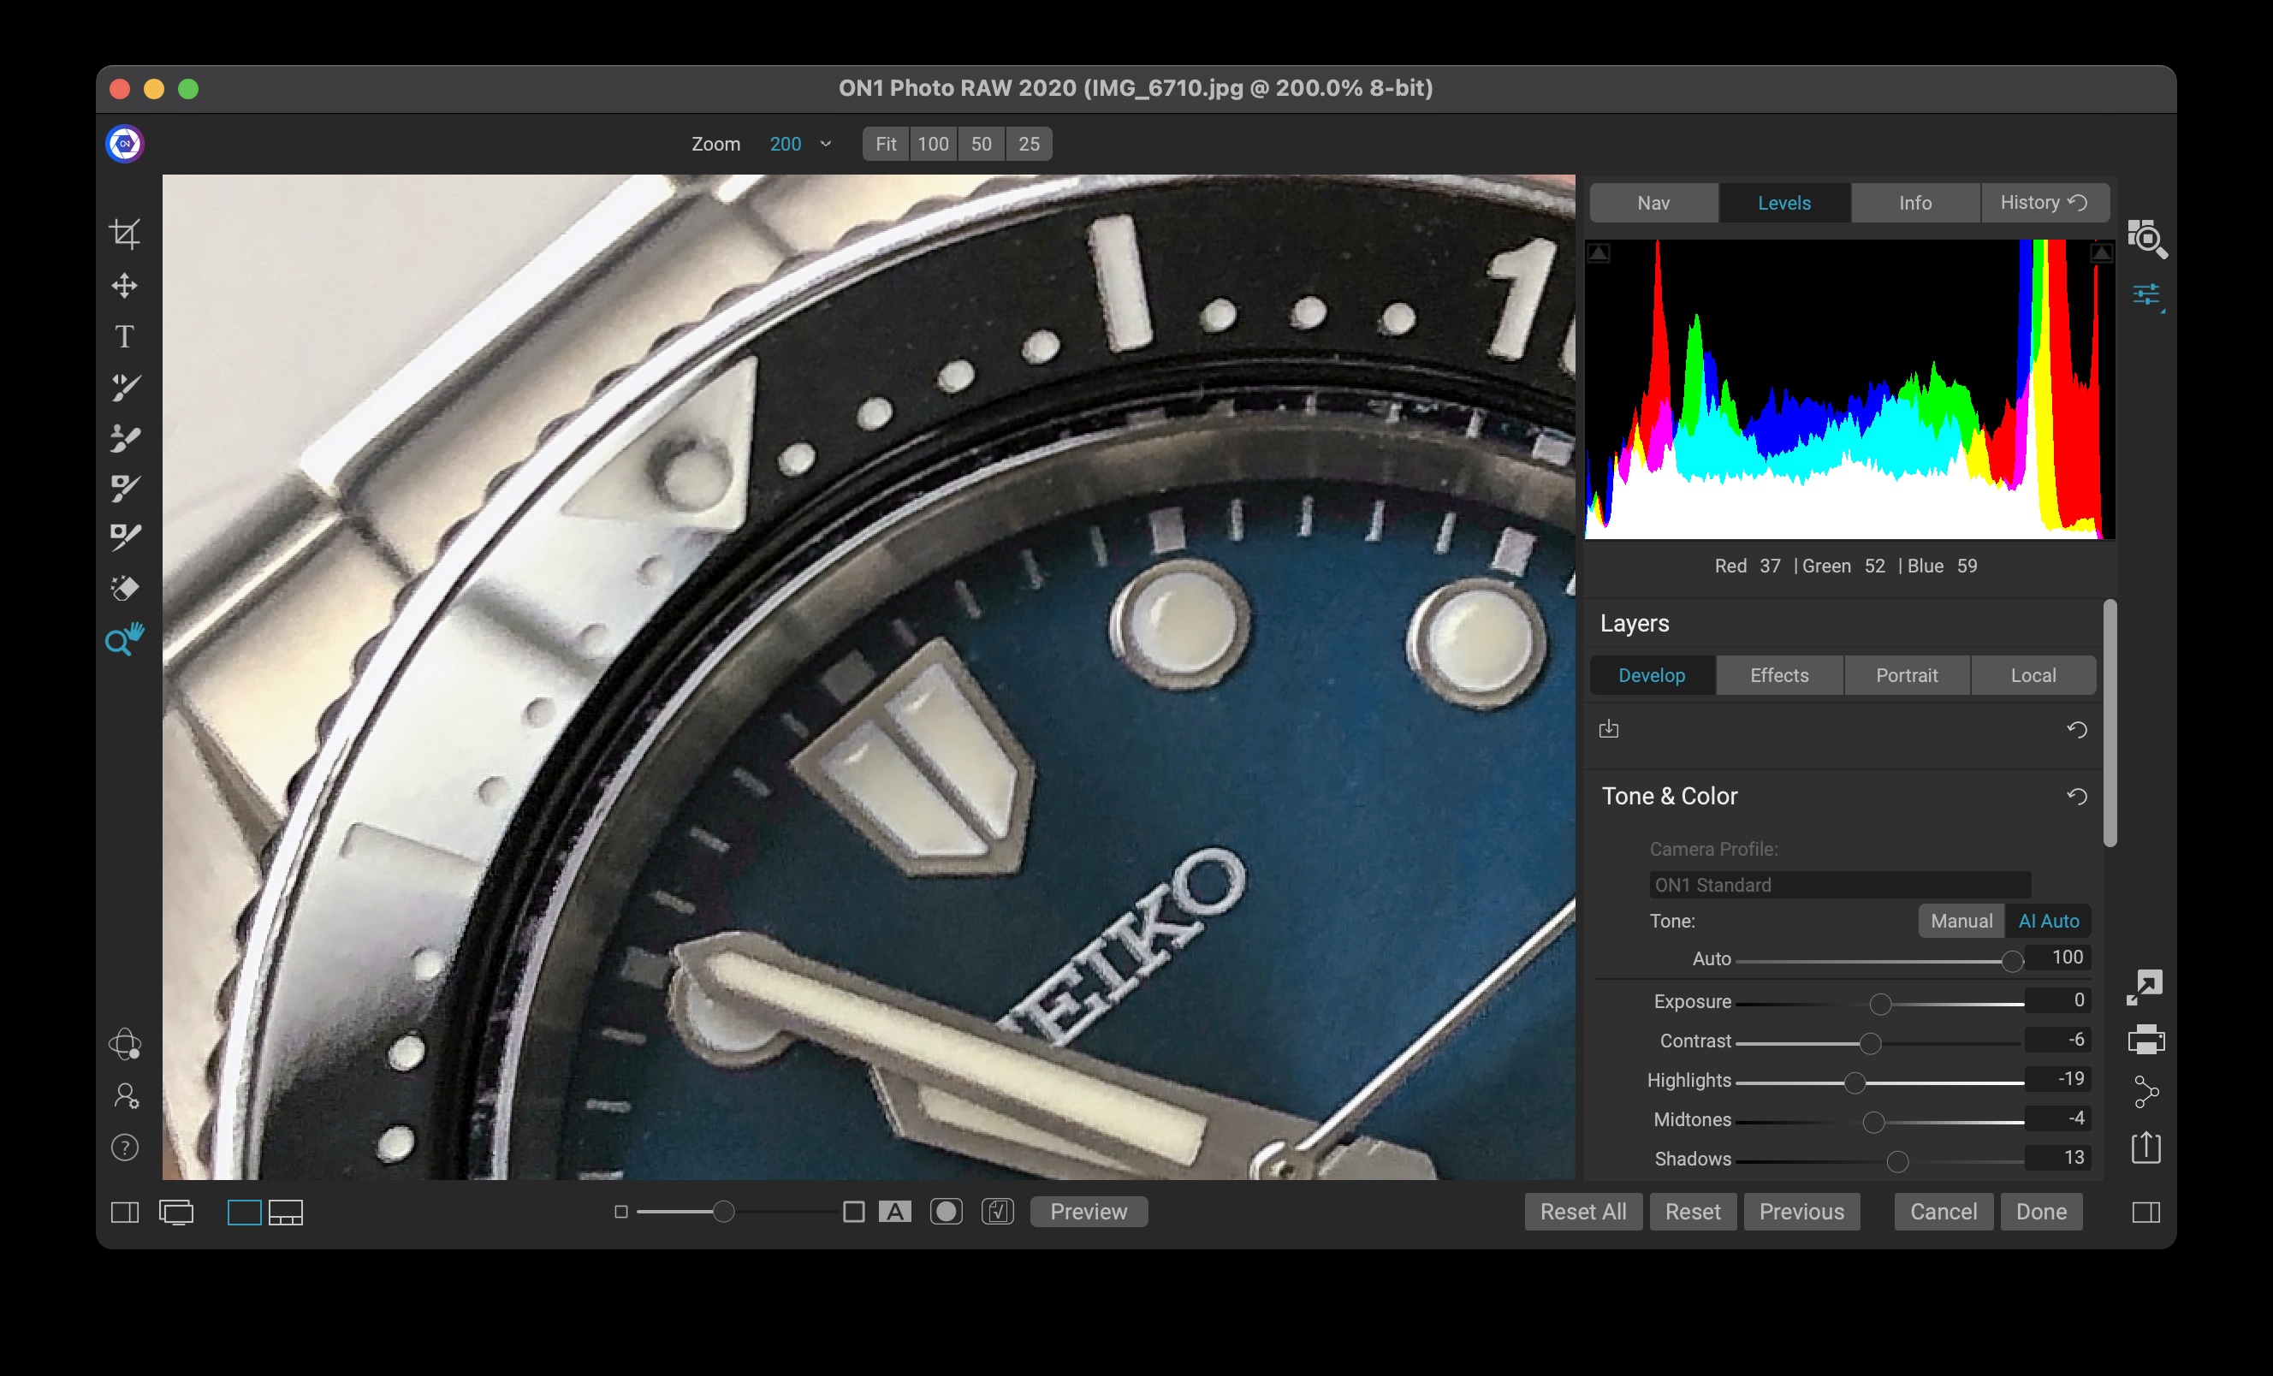Open the Resize module icon
The height and width of the screenshot is (1376, 2273).
tap(2145, 988)
